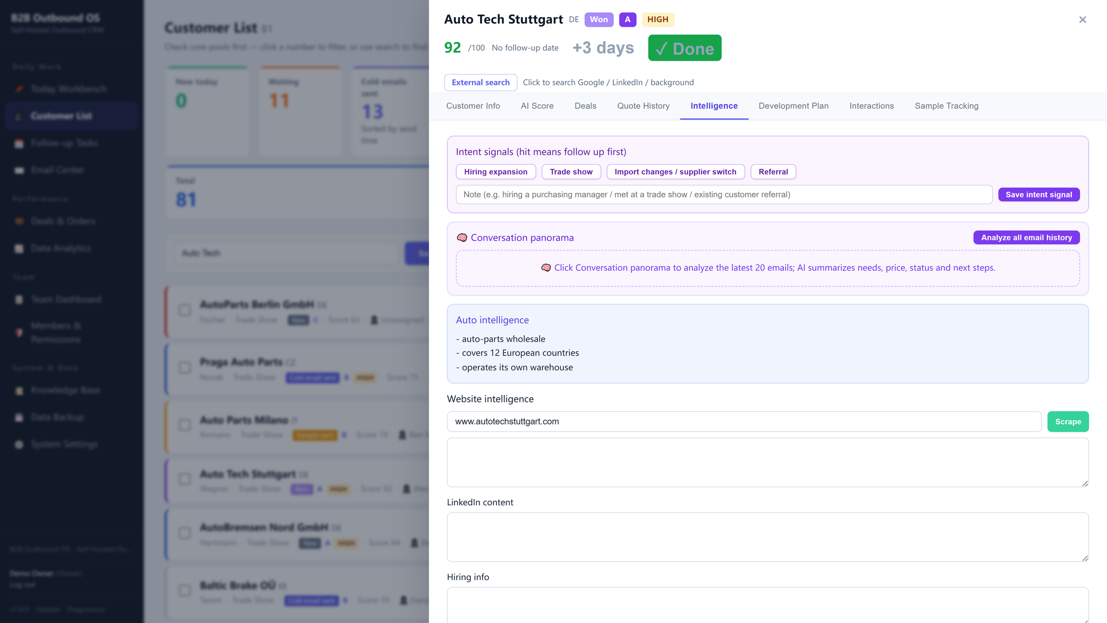Image resolution: width=1107 pixels, height=623 pixels.
Task: Tick the Praga Auto Parts checkbox
Action: pyautogui.click(x=184, y=368)
